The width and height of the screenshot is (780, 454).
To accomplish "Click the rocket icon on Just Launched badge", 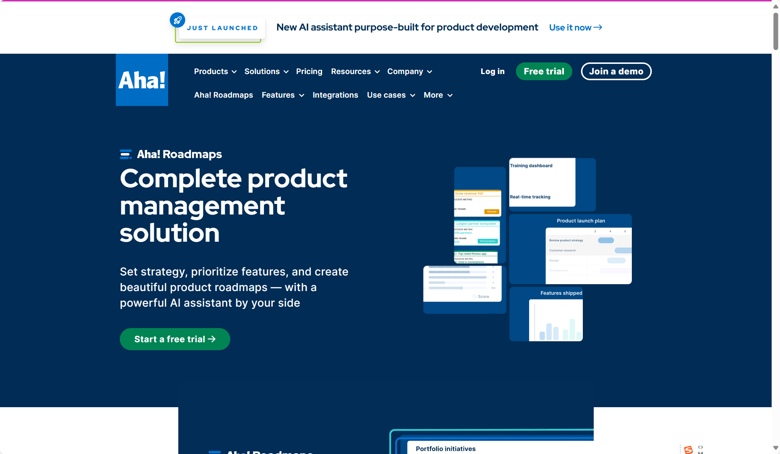I will click(x=178, y=20).
